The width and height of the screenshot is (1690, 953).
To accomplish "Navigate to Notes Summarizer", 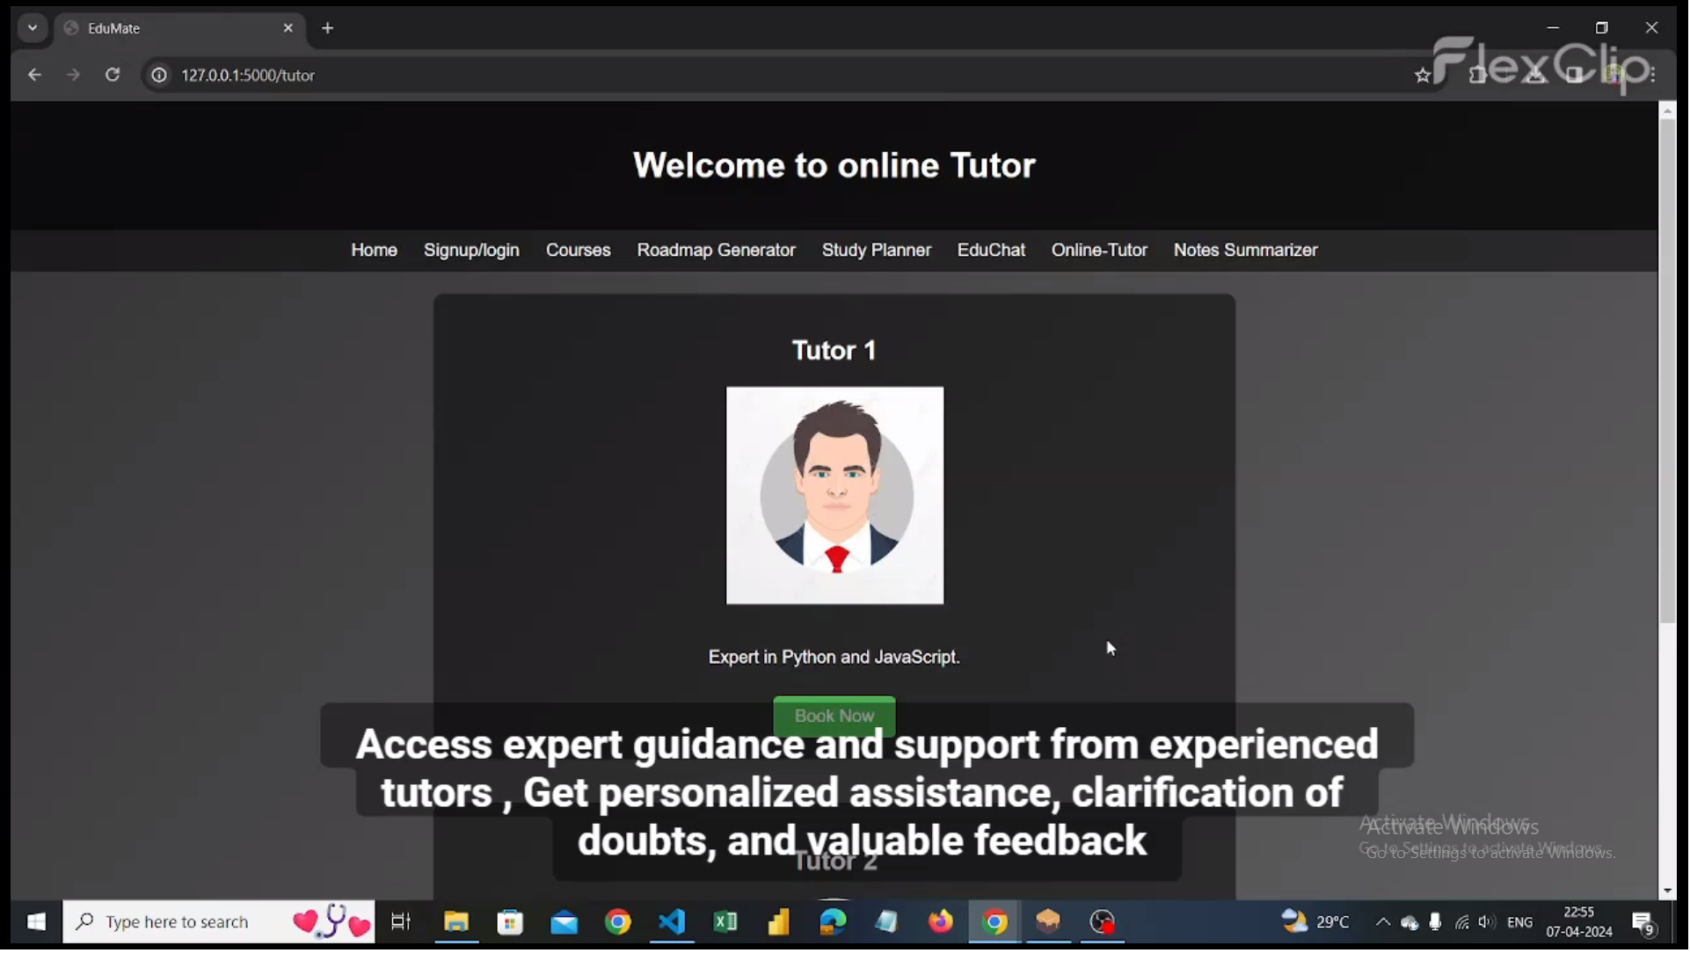I will coord(1247,251).
